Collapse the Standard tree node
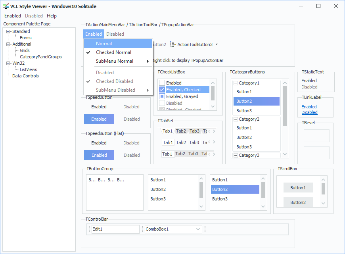The height and width of the screenshot is (254, 345). (x=8, y=31)
